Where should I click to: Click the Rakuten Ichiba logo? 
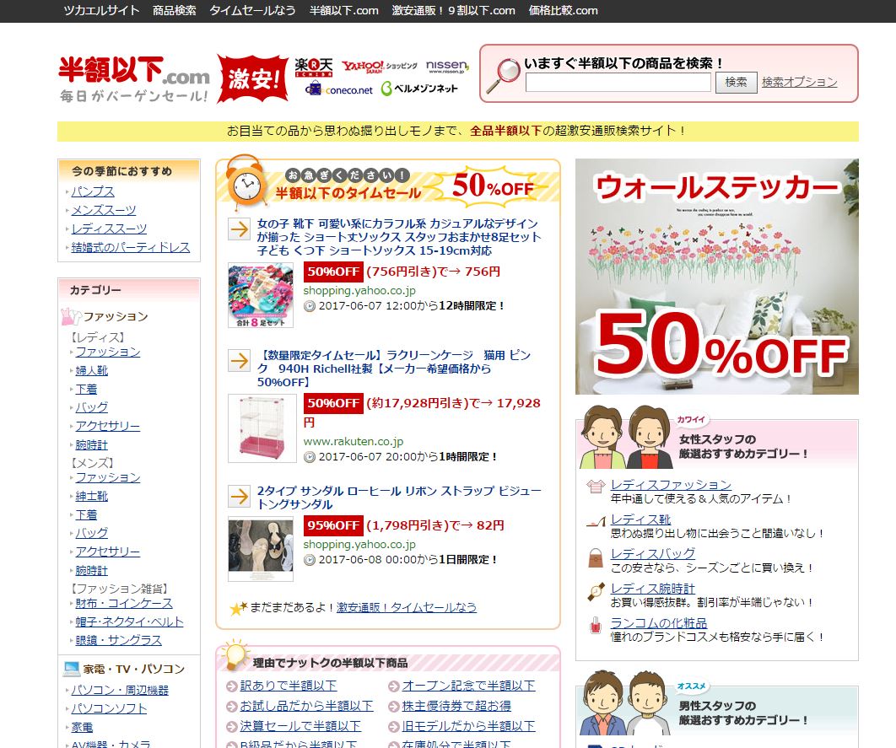[314, 66]
